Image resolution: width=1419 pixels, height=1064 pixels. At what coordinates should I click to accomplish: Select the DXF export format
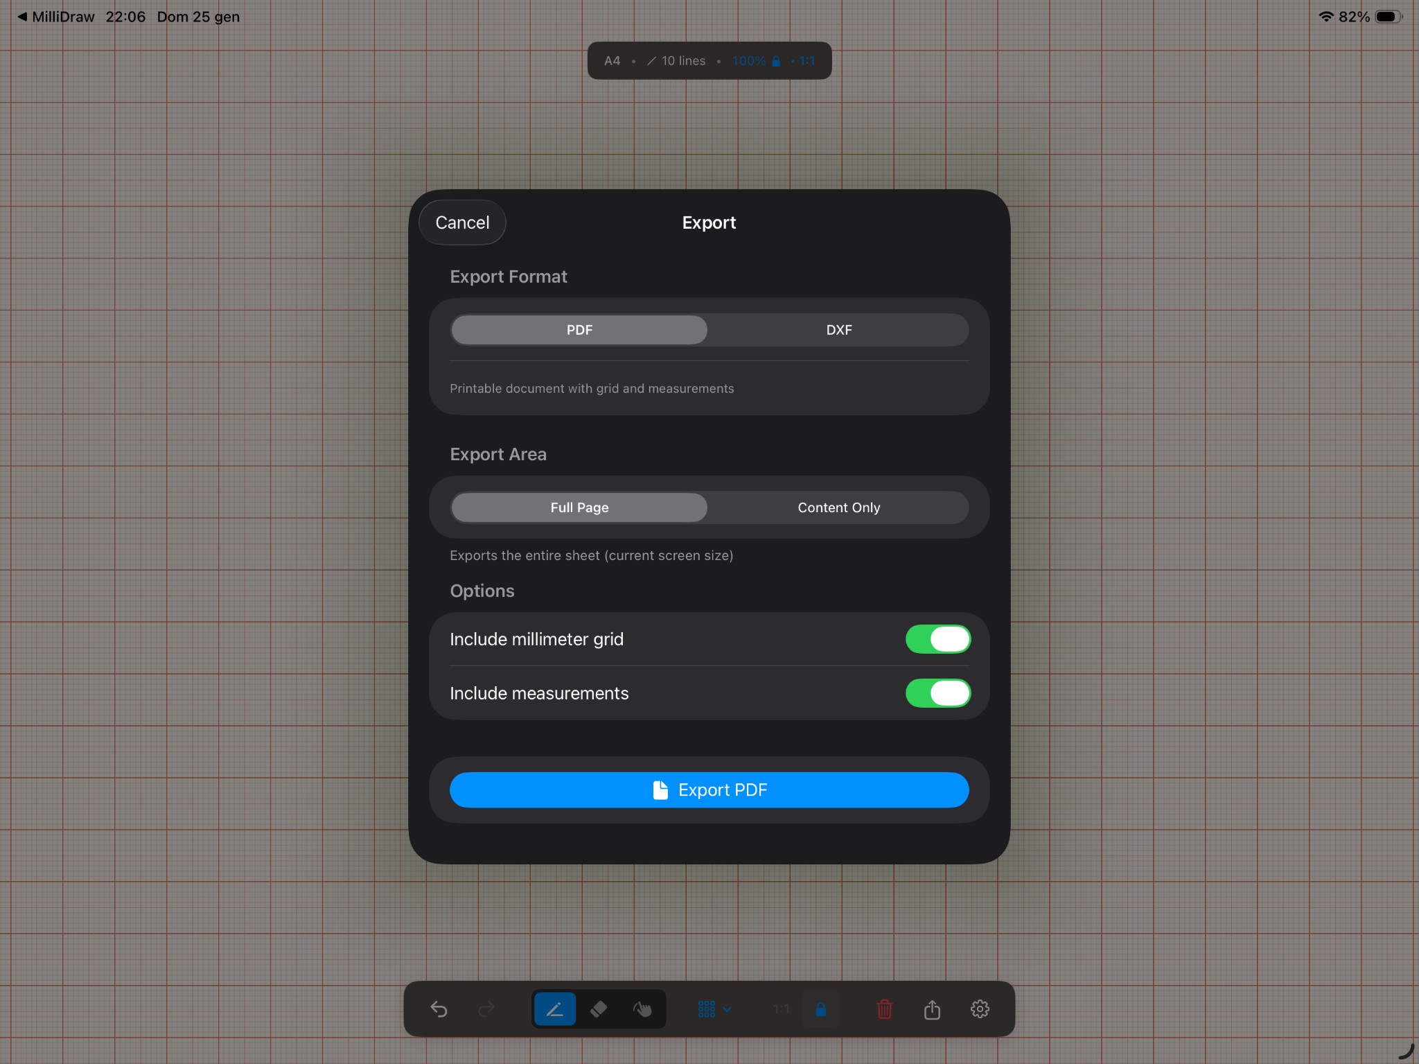[838, 330]
